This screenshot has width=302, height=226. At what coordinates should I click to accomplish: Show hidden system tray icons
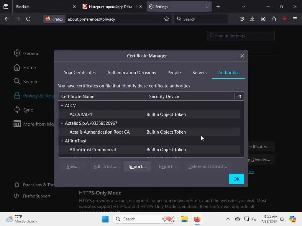228,219
